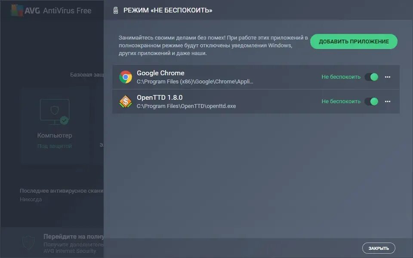Click 'Последнее антивирусное скани…' text in background

click(62, 190)
